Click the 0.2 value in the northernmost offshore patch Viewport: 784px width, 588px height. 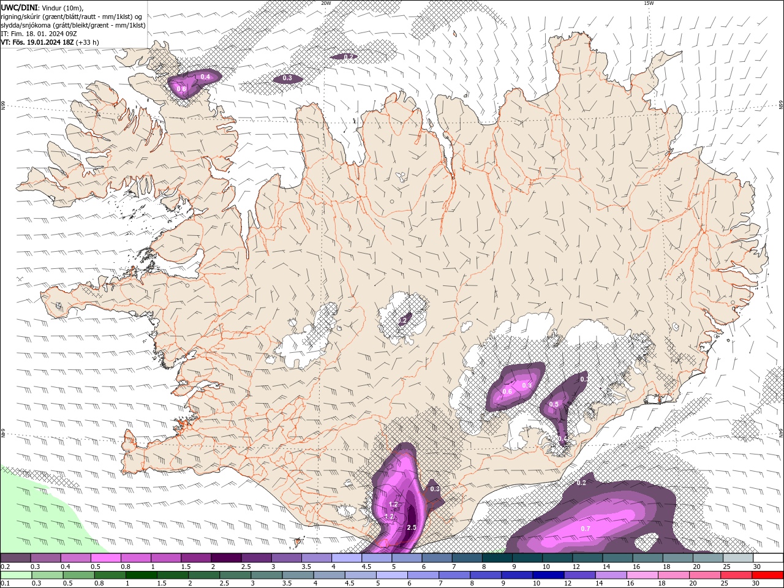[x=349, y=56]
